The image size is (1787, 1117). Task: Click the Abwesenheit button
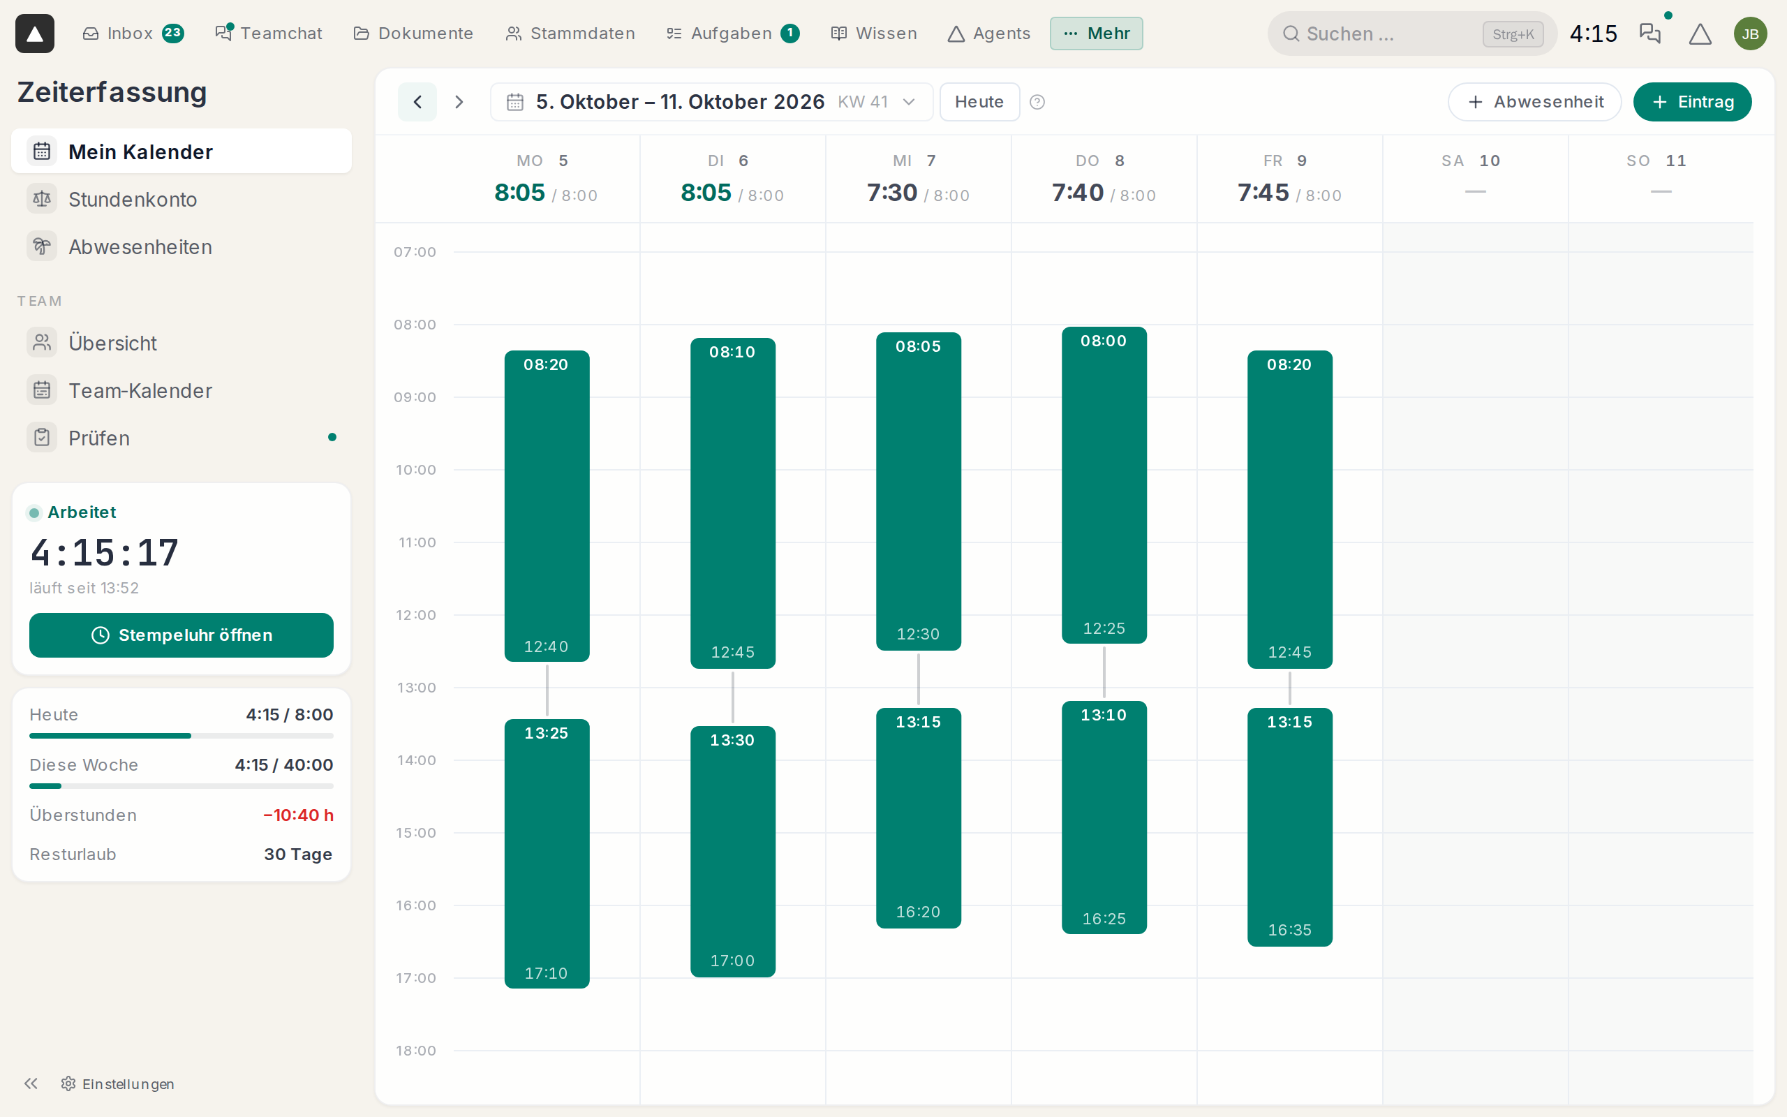point(1534,102)
